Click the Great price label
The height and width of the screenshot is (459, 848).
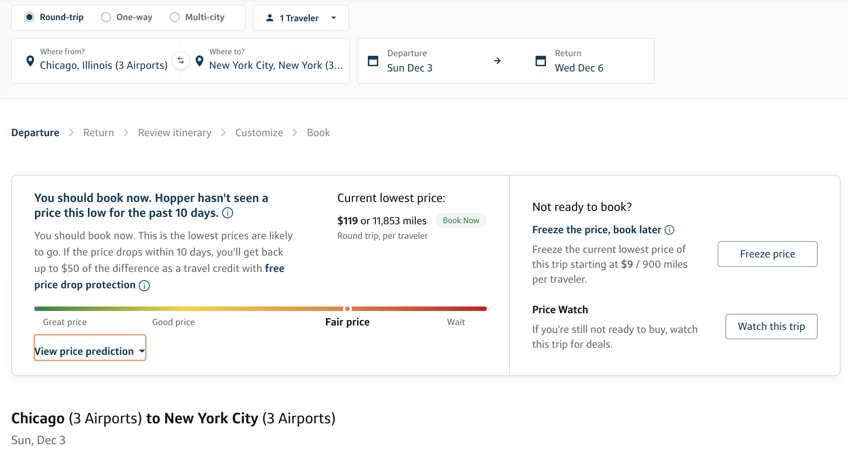(x=65, y=322)
